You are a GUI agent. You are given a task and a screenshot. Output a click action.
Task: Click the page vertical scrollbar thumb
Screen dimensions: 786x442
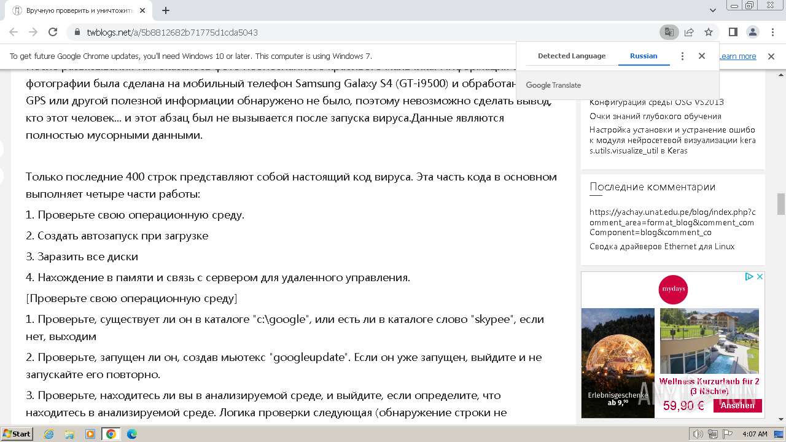tap(781, 204)
